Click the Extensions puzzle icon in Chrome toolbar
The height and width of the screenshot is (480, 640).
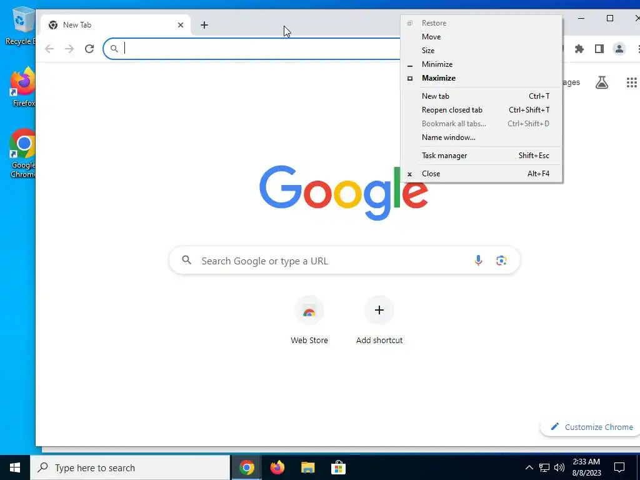point(579,49)
